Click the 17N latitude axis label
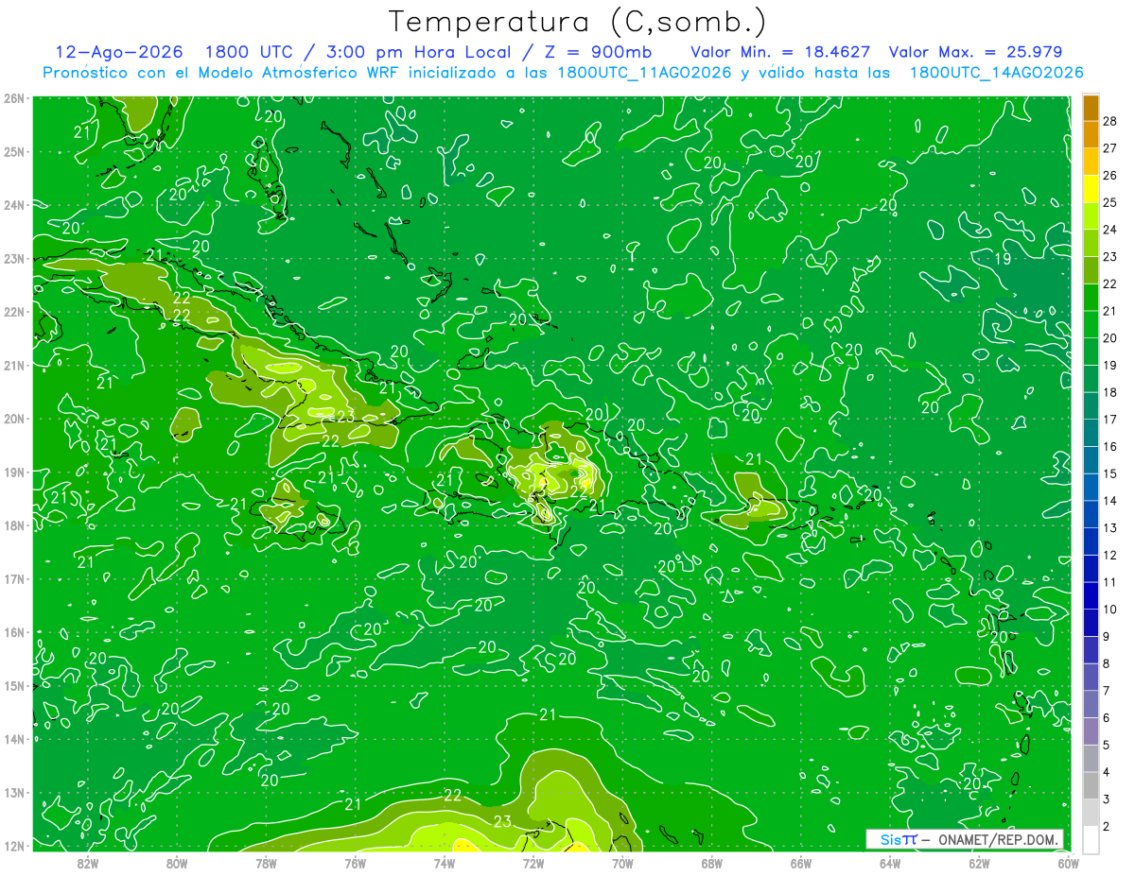 [14, 578]
